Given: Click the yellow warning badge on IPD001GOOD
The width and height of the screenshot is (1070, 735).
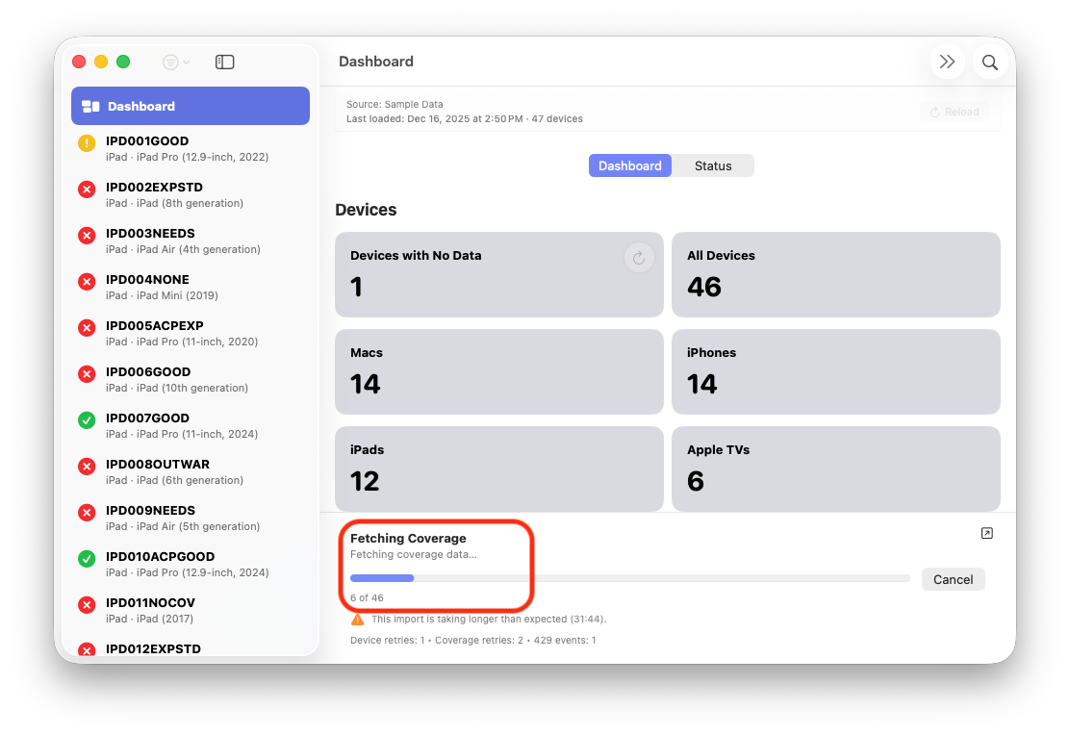Looking at the screenshot, I should pos(86,142).
